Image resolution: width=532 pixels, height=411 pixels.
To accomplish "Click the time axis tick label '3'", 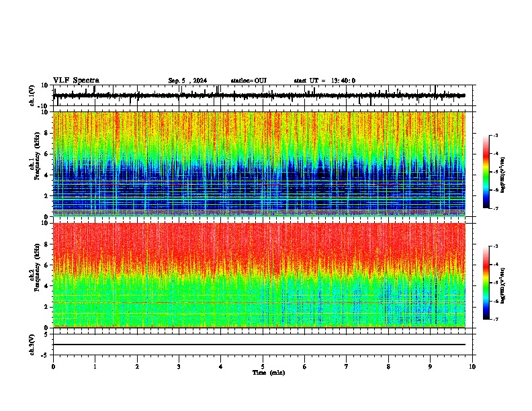I will [x=179, y=367].
